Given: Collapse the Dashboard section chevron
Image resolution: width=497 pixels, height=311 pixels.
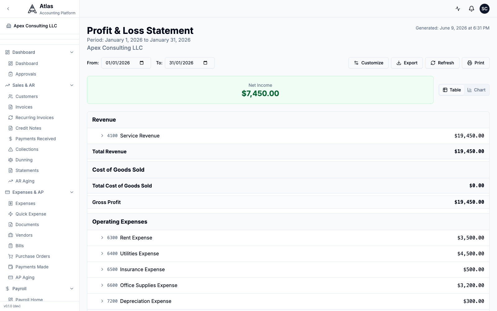Looking at the screenshot, I should (72, 52).
